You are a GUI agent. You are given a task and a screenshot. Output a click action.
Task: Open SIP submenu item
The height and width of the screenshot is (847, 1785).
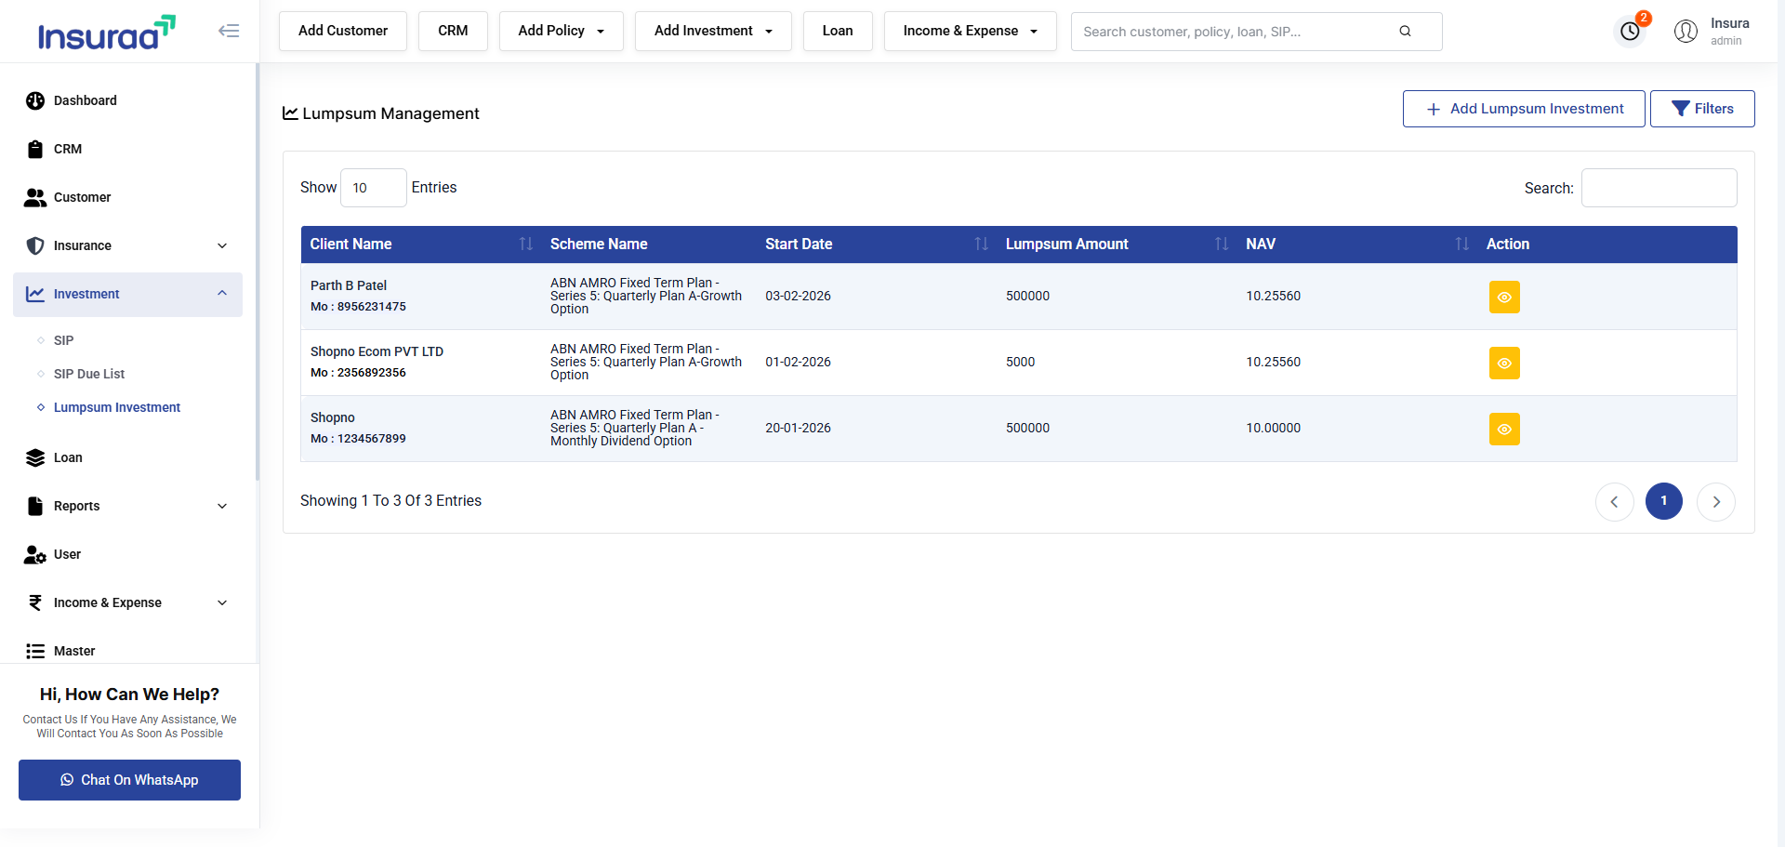(63, 340)
